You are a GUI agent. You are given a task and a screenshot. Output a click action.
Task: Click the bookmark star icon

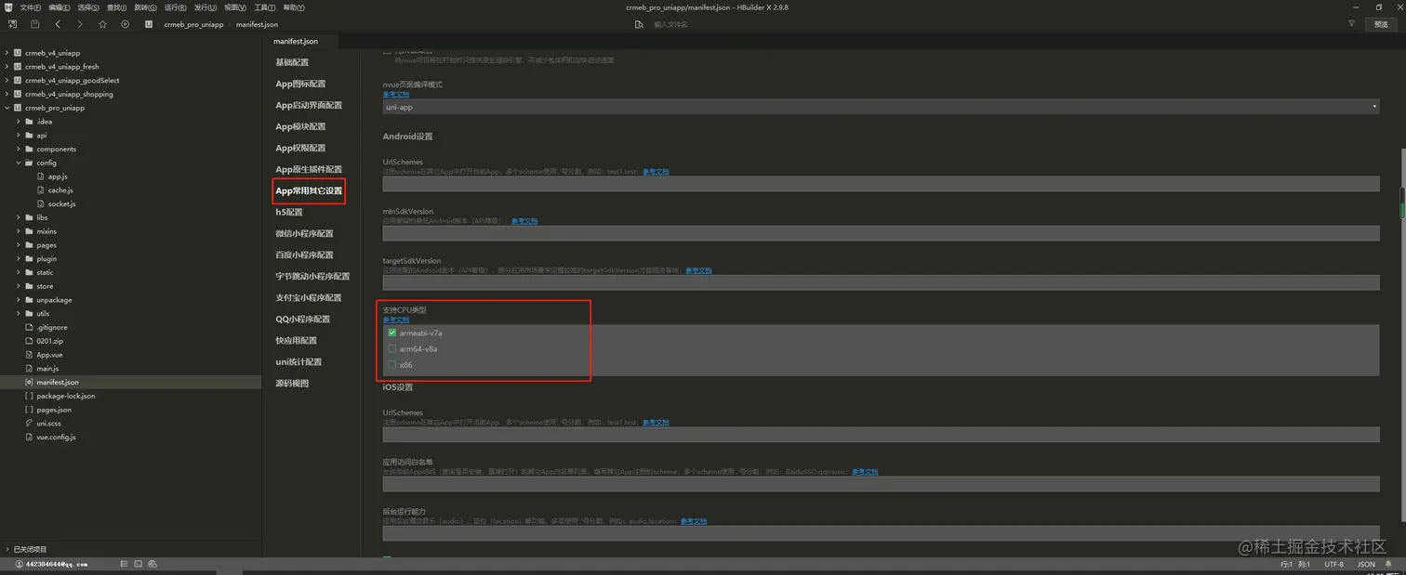coord(102,24)
